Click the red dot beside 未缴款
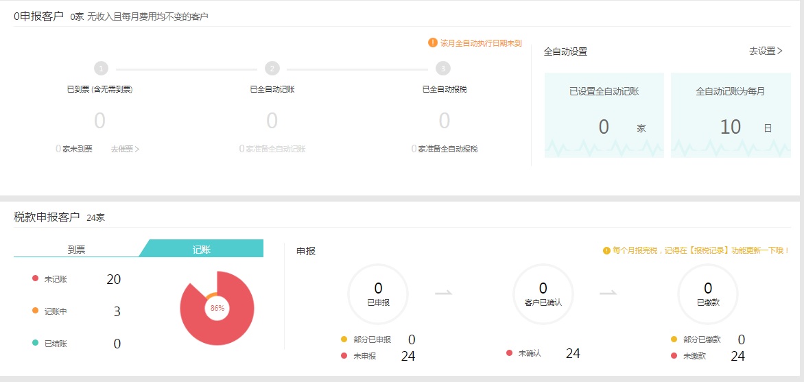Viewport: 804px width, 382px height. (x=674, y=355)
